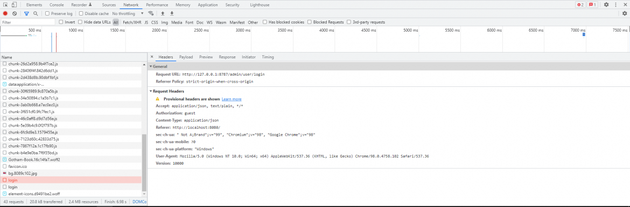Filter requests by Fetch/XHR
This screenshot has width=630, height=207.
[x=132, y=23]
